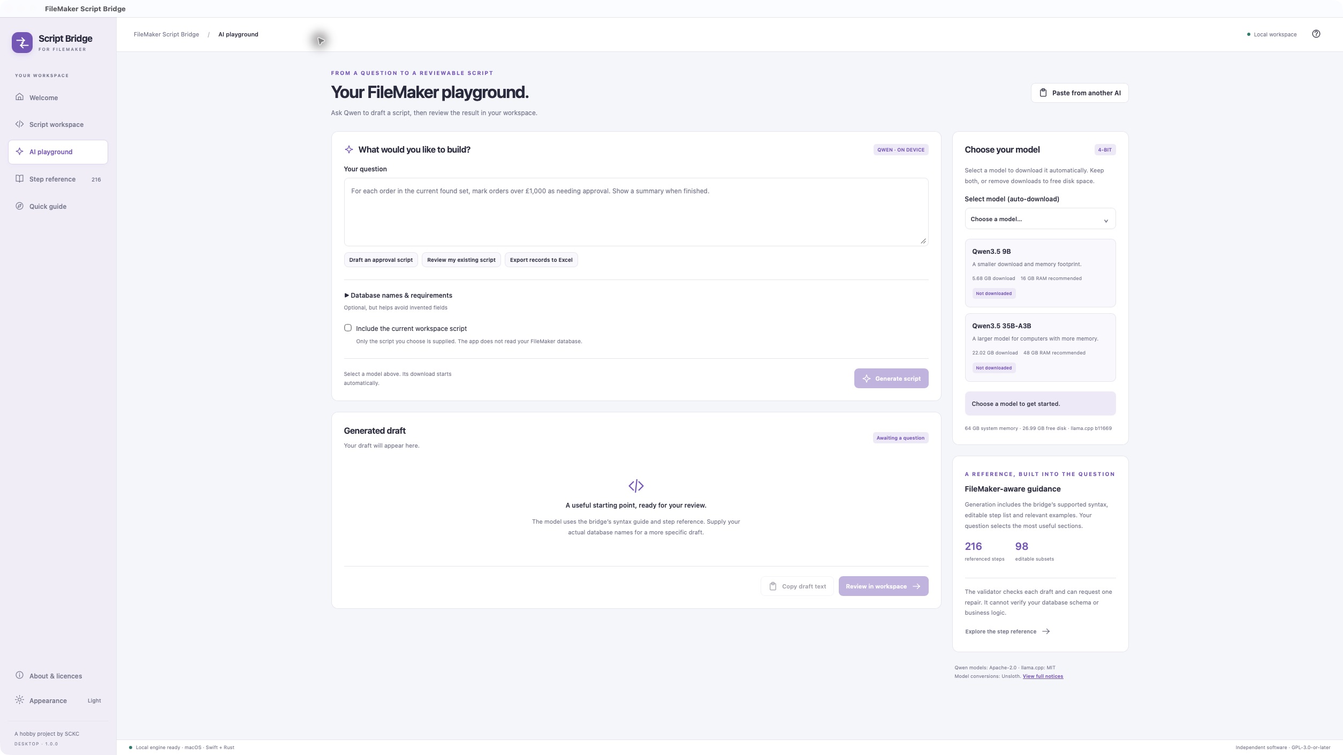Click the Draft an approval script suggestion

(381, 260)
